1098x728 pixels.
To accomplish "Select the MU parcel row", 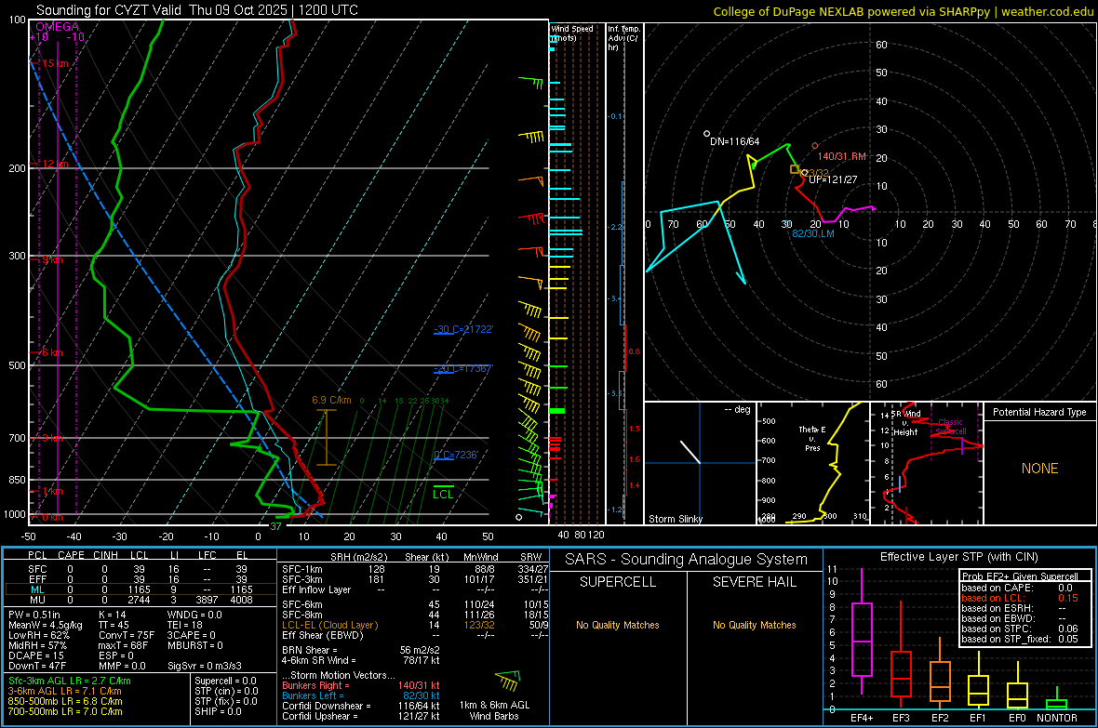I will tap(141, 600).
